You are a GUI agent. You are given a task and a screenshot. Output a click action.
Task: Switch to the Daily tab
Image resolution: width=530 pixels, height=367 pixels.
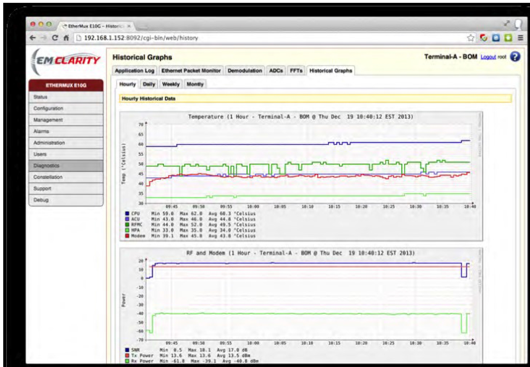pyautogui.click(x=149, y=83)
